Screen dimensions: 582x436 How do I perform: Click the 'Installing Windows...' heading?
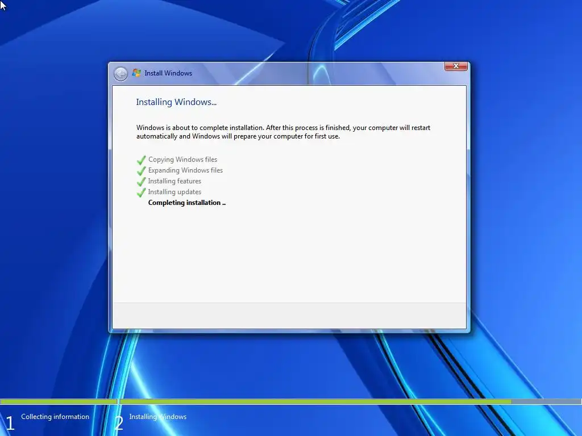[x=176, y=102]
